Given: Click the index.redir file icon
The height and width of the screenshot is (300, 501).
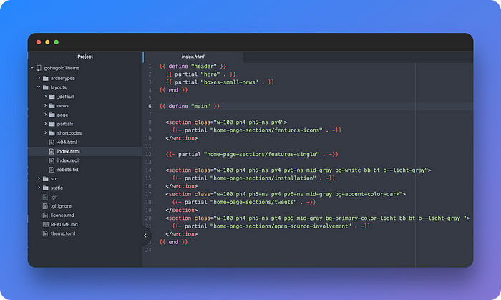Looking at the screenshot, I should click(x=52, y=160).
